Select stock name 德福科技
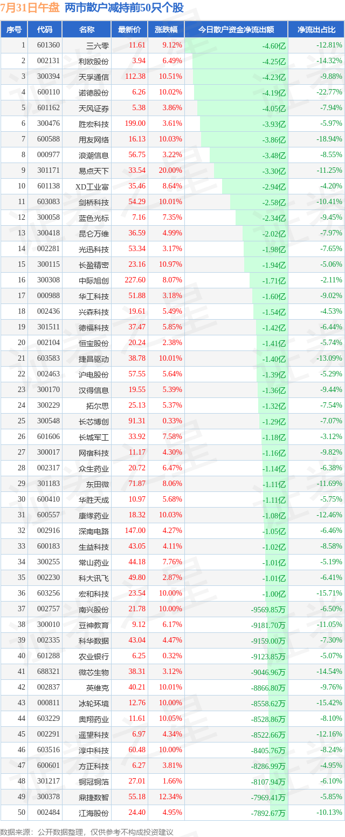This screenshot has height=837, width=345. click(x=94, y=327)
